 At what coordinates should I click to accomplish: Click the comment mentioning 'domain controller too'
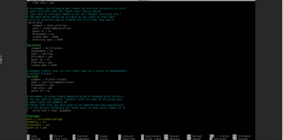(x=74, y=14)
